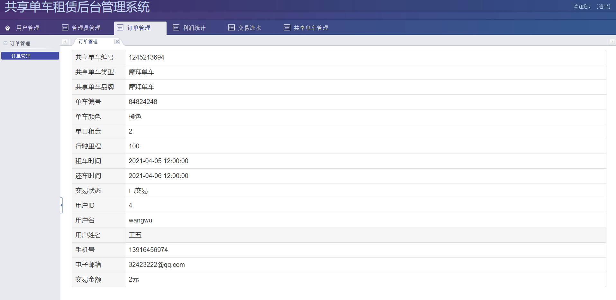616x300 pixels.
Task: Click the 共享单车编号 field label
Action: 95,57
